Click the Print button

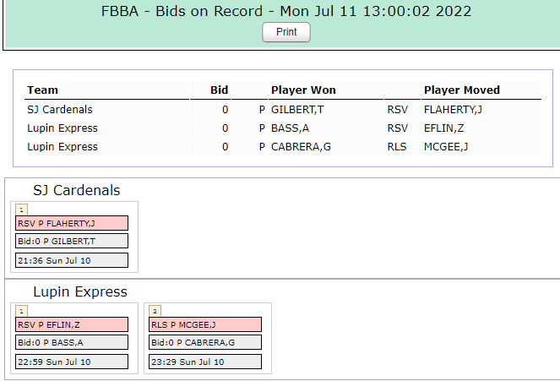click(x=286, y=32)
